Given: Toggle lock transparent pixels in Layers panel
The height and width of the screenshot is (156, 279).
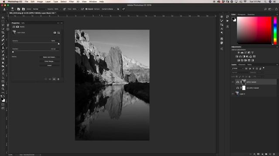Looking at the screenshot, I should point(237,77).
